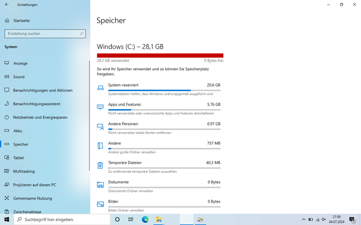Click the Benachrichtigungsassistent moon icon

(7, 103)
